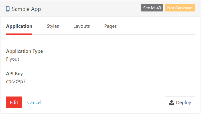201x114 pixels.
Task: Click the Sample App panel title
Action: point(26,9)
